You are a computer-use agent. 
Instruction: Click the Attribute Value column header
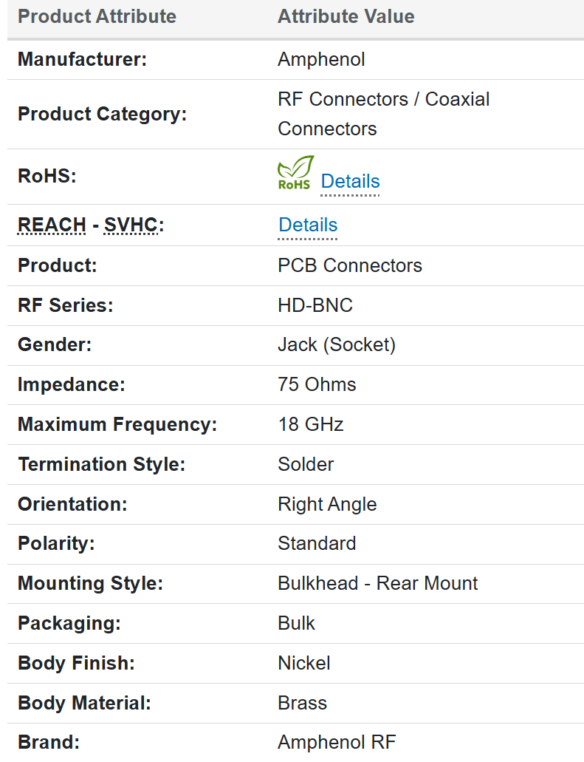coord(346,16)
